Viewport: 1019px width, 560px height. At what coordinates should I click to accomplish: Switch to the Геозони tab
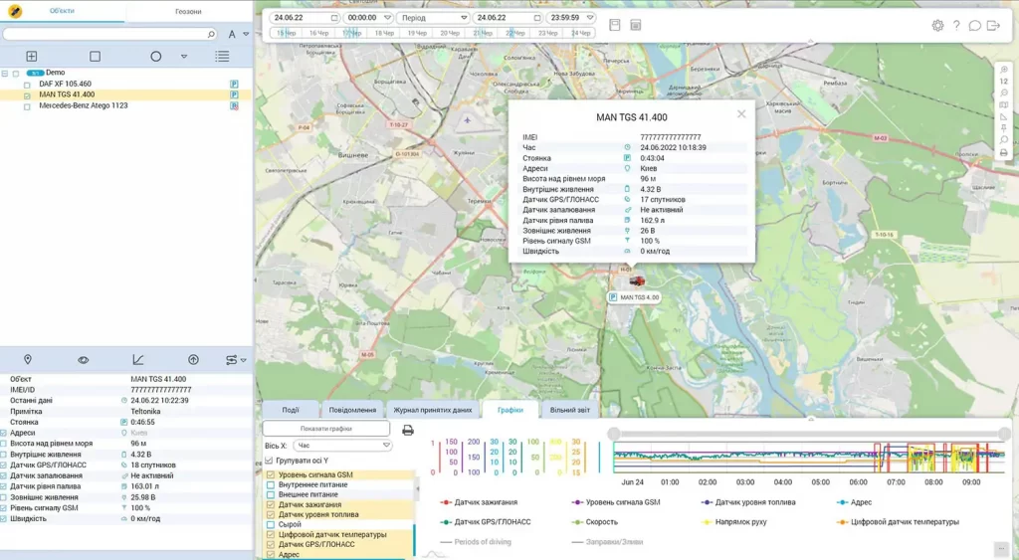point(188,11)
